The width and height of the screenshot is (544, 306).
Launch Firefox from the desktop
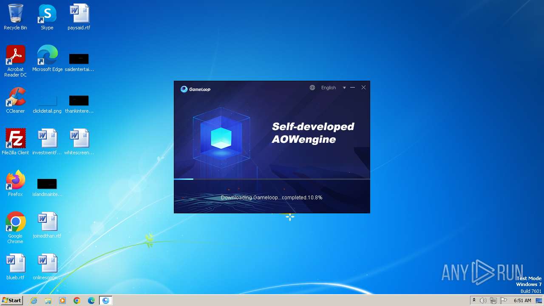point(15,184)
